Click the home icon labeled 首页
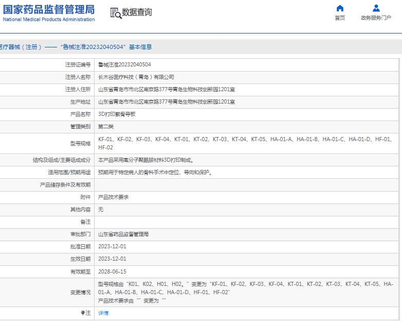The height and width of the screenshot is (323, 402). (340, 8)
